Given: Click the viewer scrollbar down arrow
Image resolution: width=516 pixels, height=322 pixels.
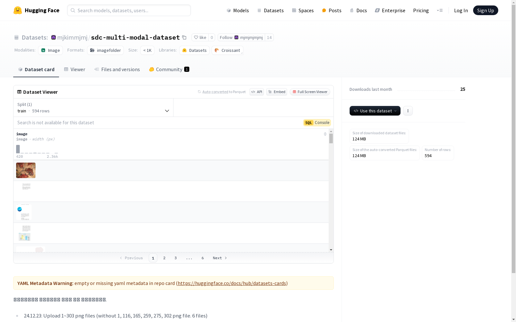Looking at the screenshot, I should [331, 250].
